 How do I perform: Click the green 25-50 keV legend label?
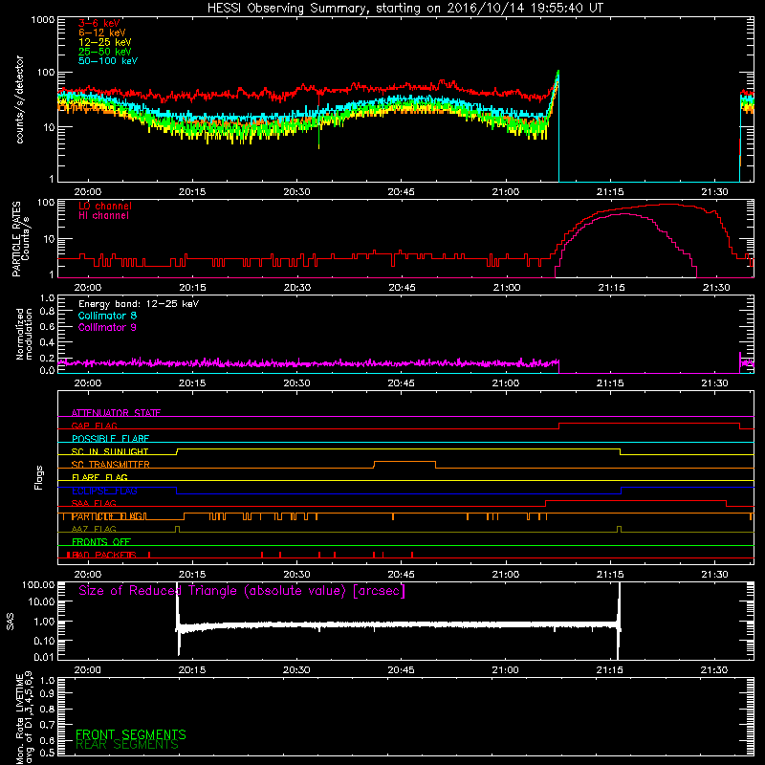coord(105,52)
